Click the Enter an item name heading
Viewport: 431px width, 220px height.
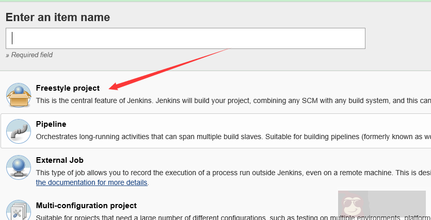58,18
